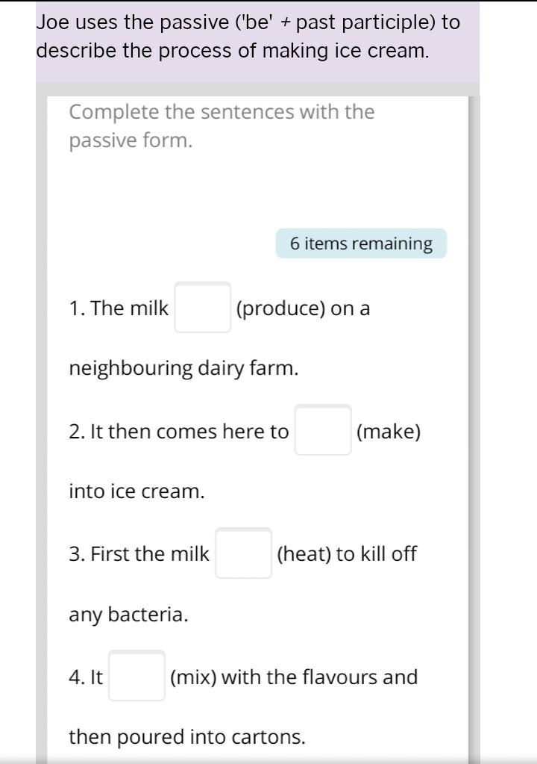
Task: Click the text 'then poured into cartons.'
Action: [187, 737]
